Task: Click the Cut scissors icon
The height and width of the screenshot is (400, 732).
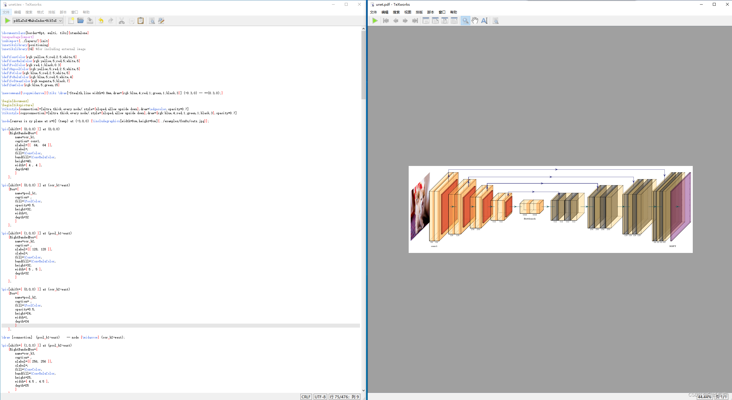Action: 122,21
